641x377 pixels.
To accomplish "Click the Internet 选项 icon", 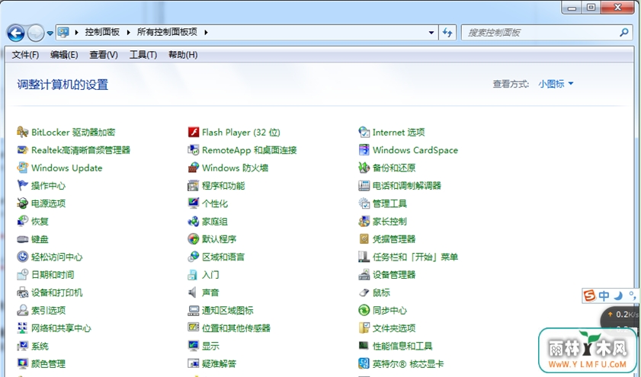I will 364,132.
